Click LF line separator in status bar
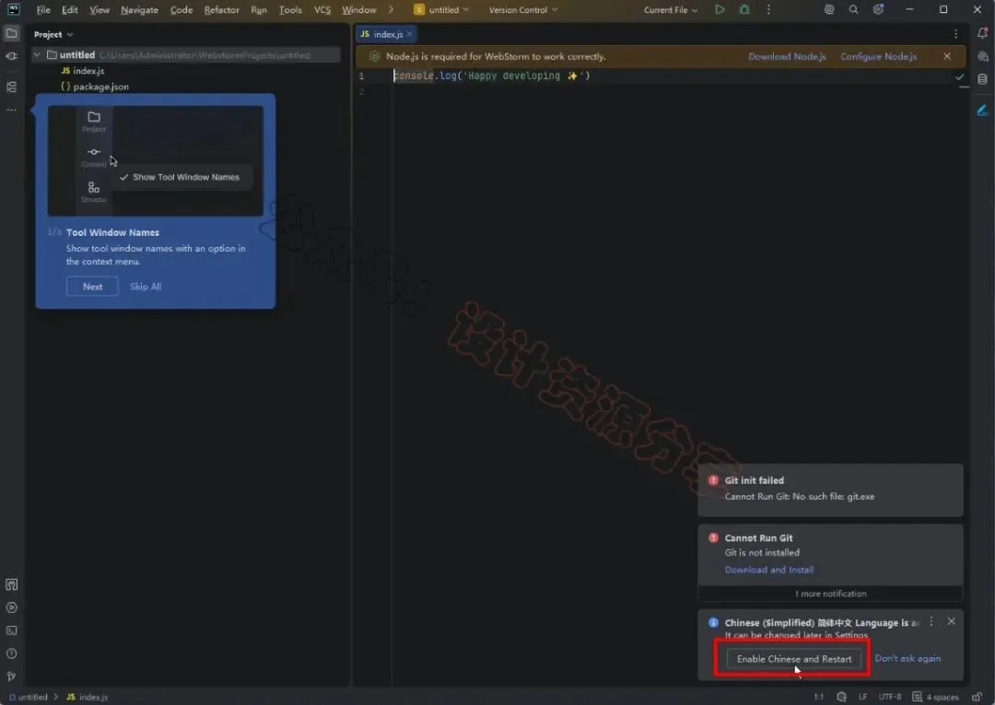995x705 pixels. 863,697
